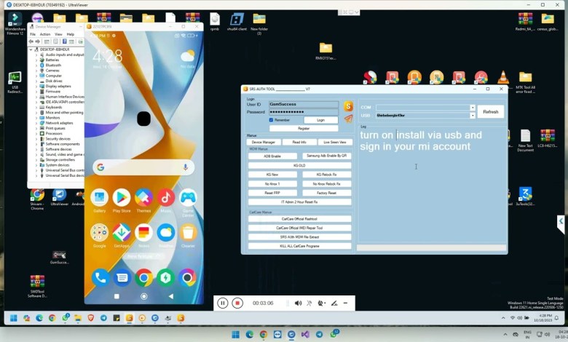Open GetApps on the phone screen
This screenshot has height=342, width=568.
click(122, 233)
